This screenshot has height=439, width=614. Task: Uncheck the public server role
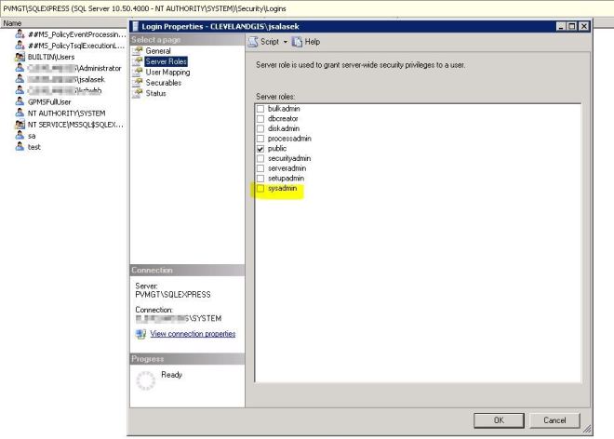click(x=260, y=149)
